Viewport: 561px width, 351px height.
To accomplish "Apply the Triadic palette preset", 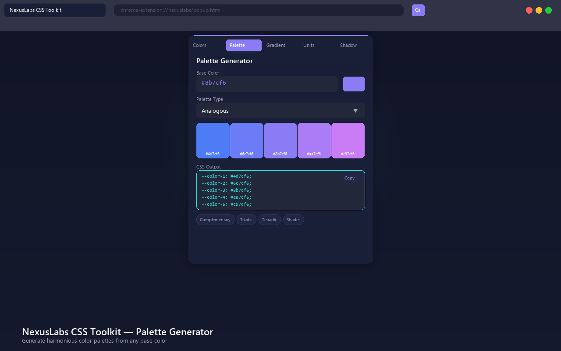I will [x=246, y=219].
